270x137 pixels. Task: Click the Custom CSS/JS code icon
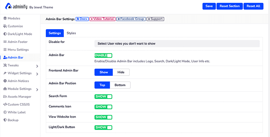pos(5,104)
